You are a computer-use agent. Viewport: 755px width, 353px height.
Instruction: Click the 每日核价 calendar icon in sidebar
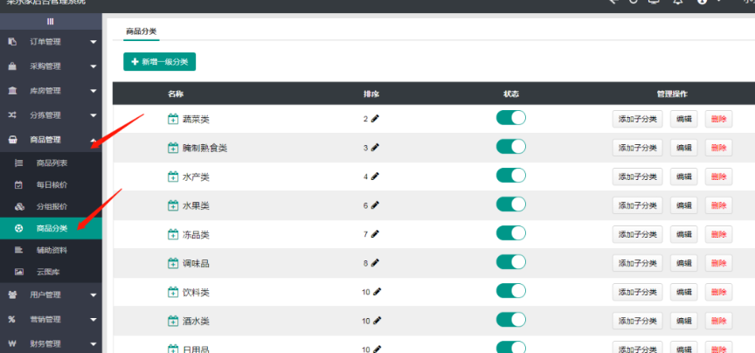tap(18, 185)
